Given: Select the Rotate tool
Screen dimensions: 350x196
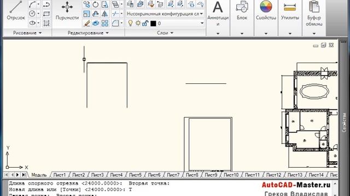Looking at the screenshot, I should (x=96, y=4).
